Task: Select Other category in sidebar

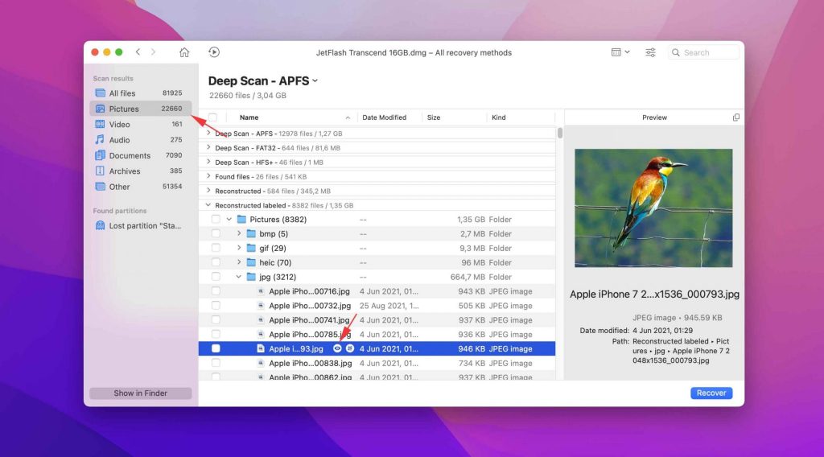Action: (140, 187)
